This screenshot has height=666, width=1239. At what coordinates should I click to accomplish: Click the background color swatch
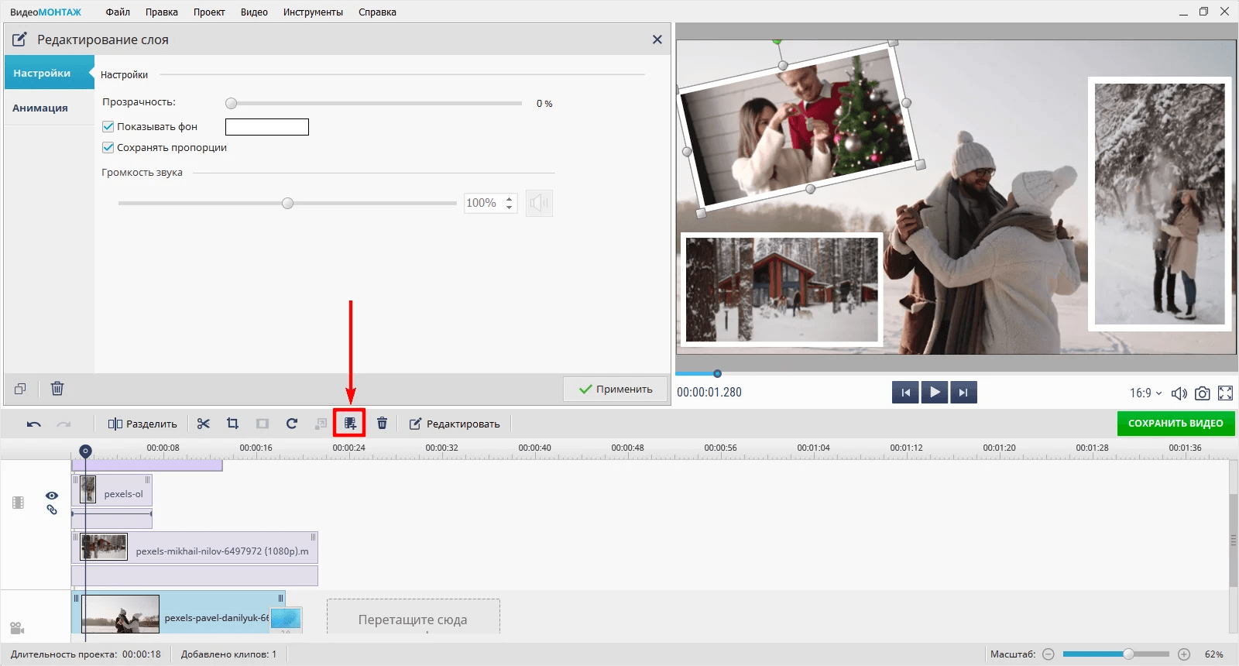pyautogui.click(x=266, y=127)
